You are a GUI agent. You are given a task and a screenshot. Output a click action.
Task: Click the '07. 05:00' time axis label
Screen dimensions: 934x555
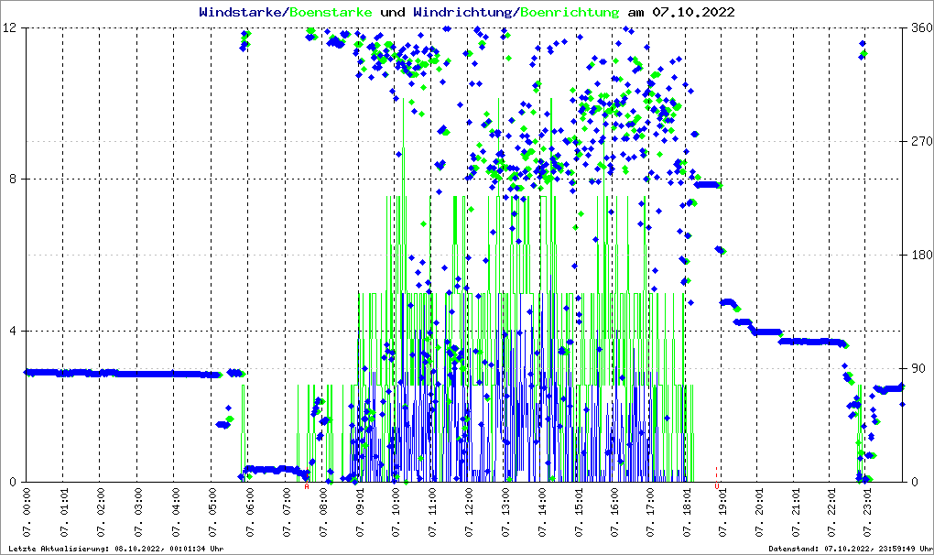coord(212,513)
